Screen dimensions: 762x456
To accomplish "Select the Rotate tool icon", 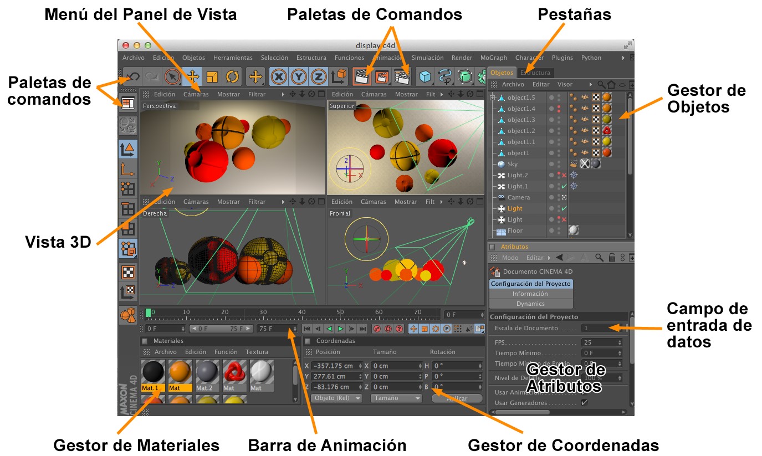I will click(233, 76).
